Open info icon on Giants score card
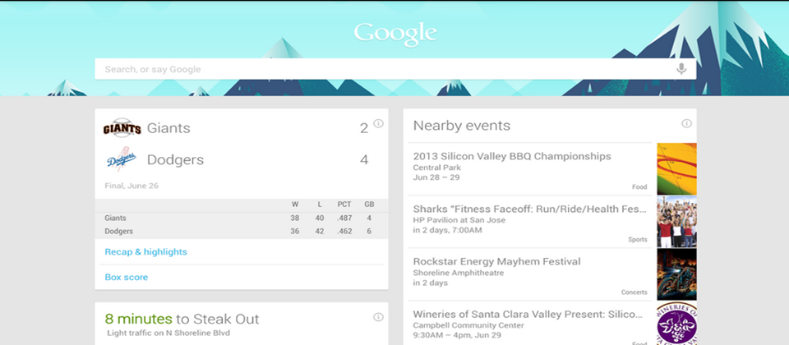 coord(378,124)
